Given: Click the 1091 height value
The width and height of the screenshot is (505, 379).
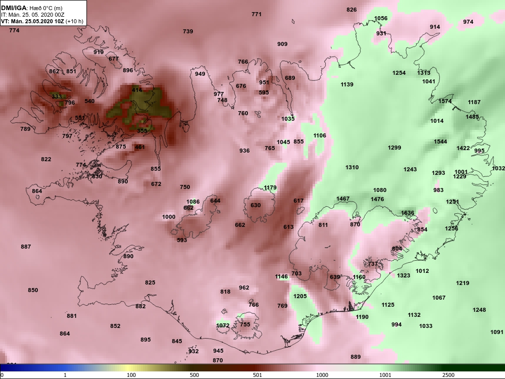Looking at the screenshot, I should point(496,332).
